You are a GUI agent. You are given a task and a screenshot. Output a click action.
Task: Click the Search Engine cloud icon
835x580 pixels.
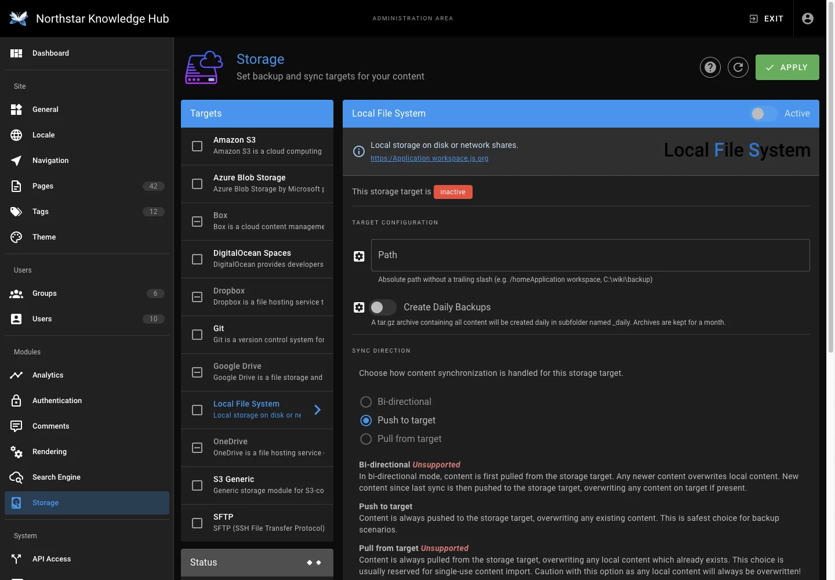(x=16, y=477)
